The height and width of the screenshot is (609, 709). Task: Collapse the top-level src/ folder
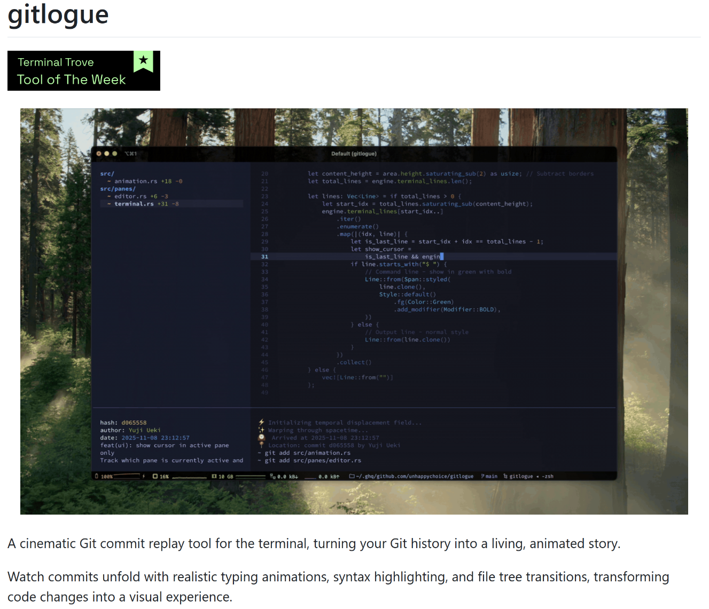(x=107, y=174)
